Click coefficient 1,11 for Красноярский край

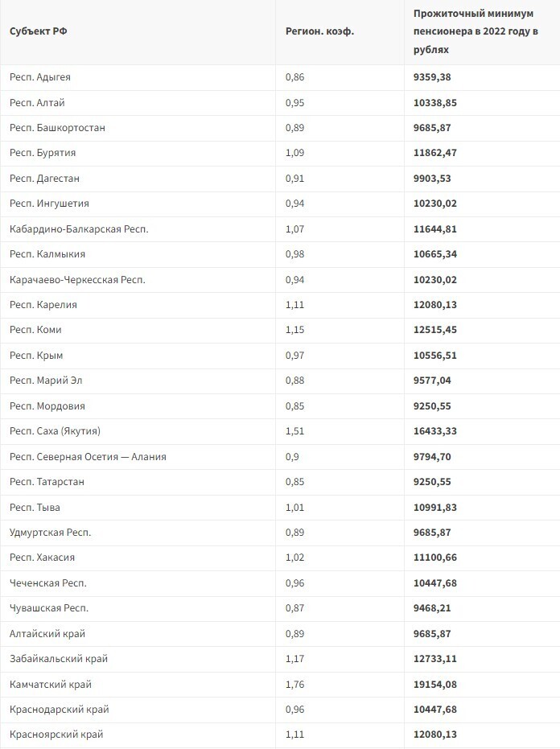[295, 735]
